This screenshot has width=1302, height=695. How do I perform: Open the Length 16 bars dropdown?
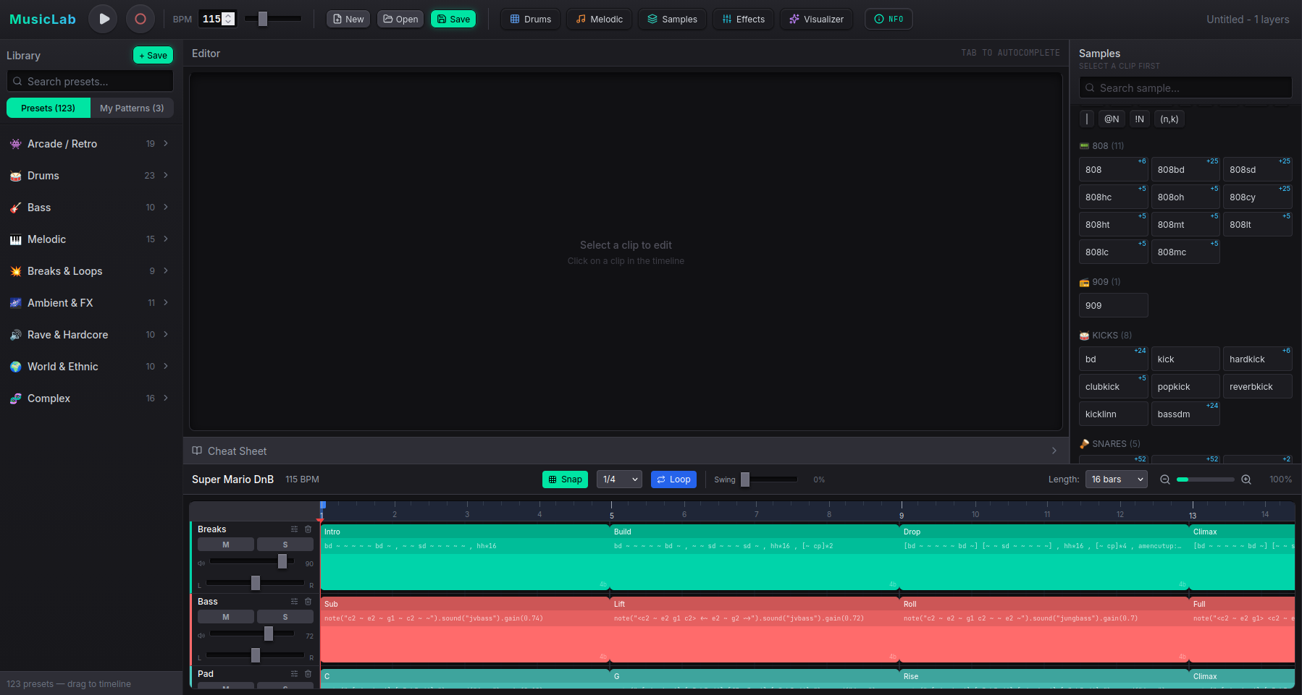pyautogui.click(x=1116, y=479)
